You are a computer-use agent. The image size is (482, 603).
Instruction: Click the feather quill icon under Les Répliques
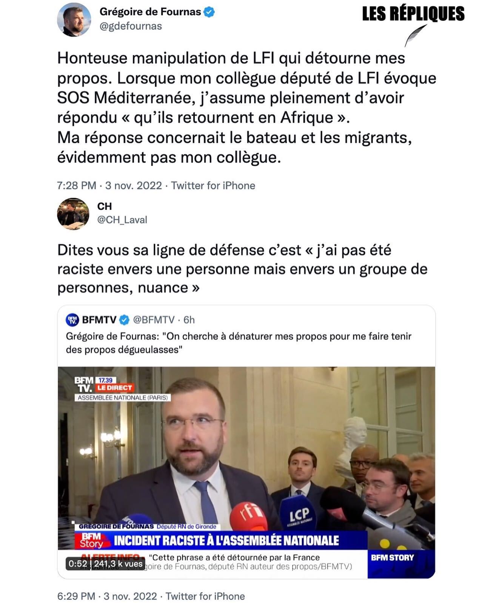tap(416, 35)
